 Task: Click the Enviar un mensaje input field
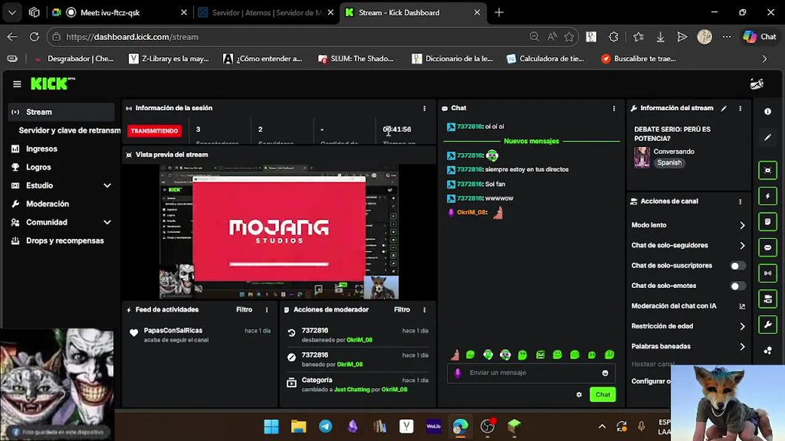(x=531, y=373)
